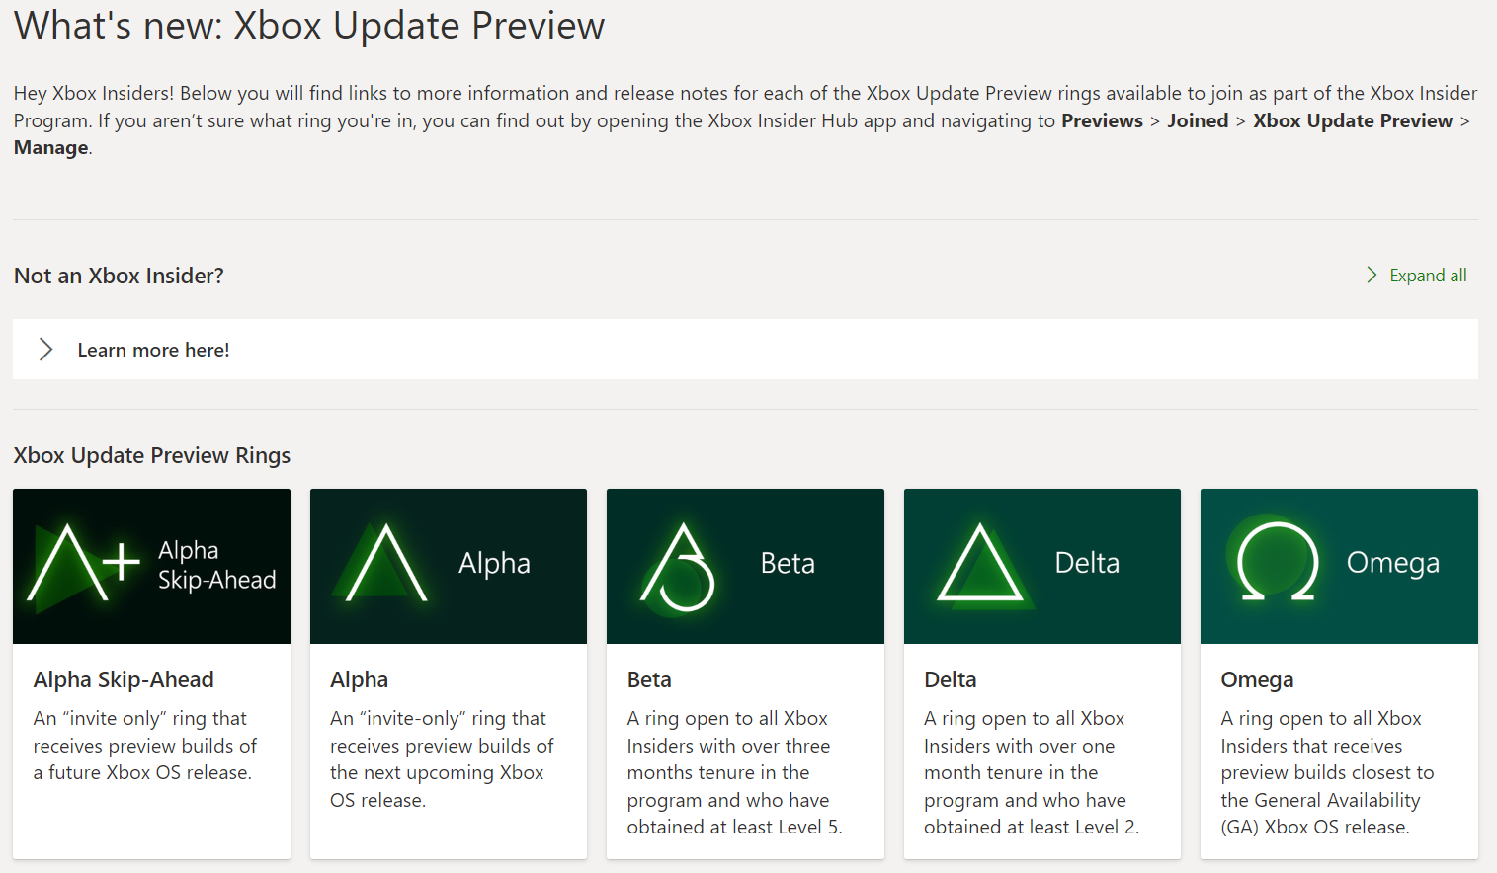Screen dimensions: 1497x873
Task: Click the Joined navigation label
Action: 1198,120
